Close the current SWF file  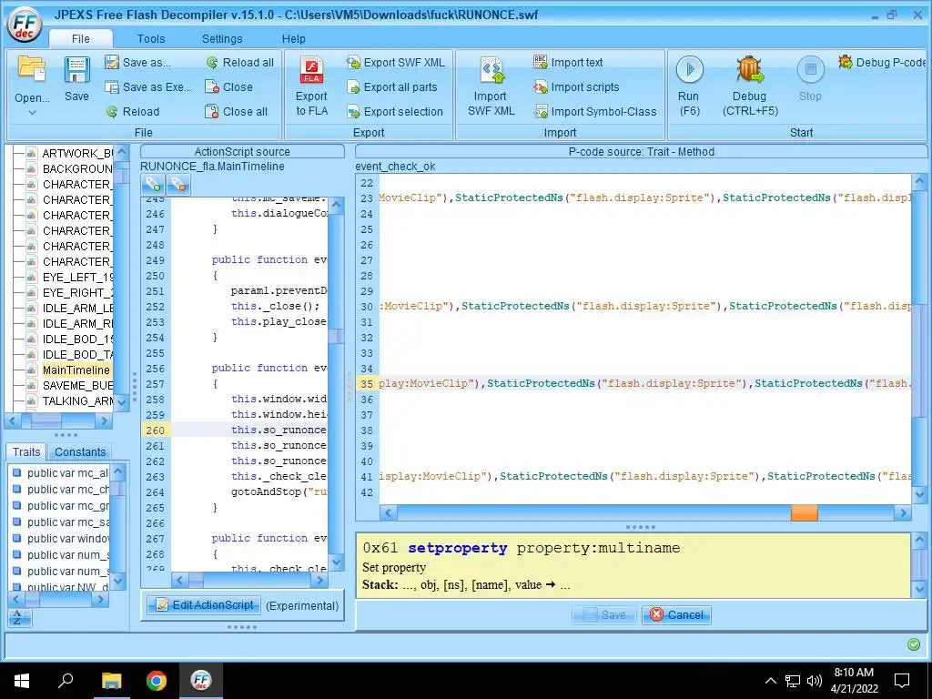[x=228, y=86]
